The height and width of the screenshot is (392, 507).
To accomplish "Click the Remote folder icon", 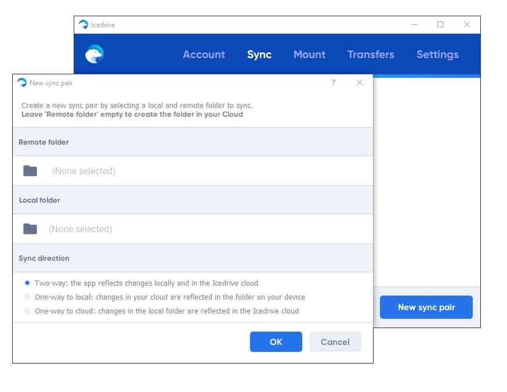I will click(30, 171).
